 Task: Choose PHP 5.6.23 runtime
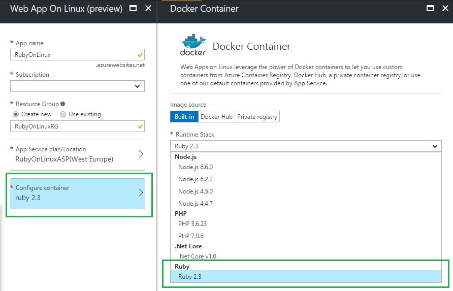click(x=306, y=224)
